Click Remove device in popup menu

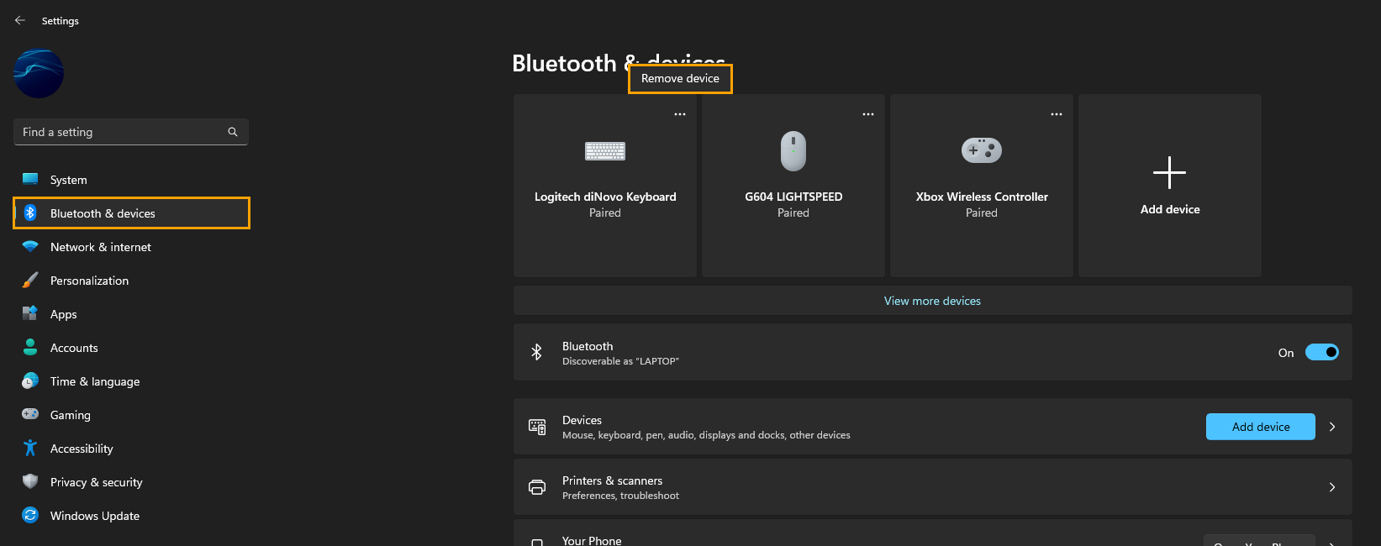[680, 78]
